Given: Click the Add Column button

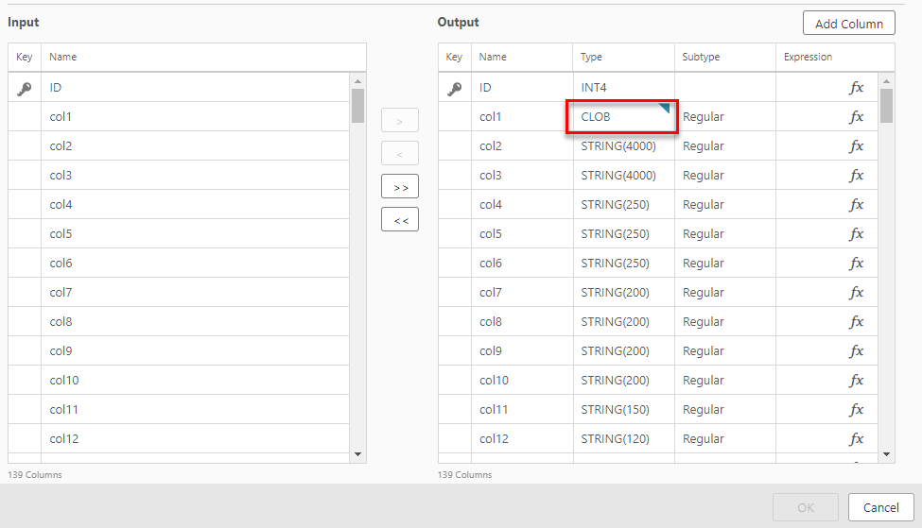Looking at the screenshot, I should tap(848, 24).
